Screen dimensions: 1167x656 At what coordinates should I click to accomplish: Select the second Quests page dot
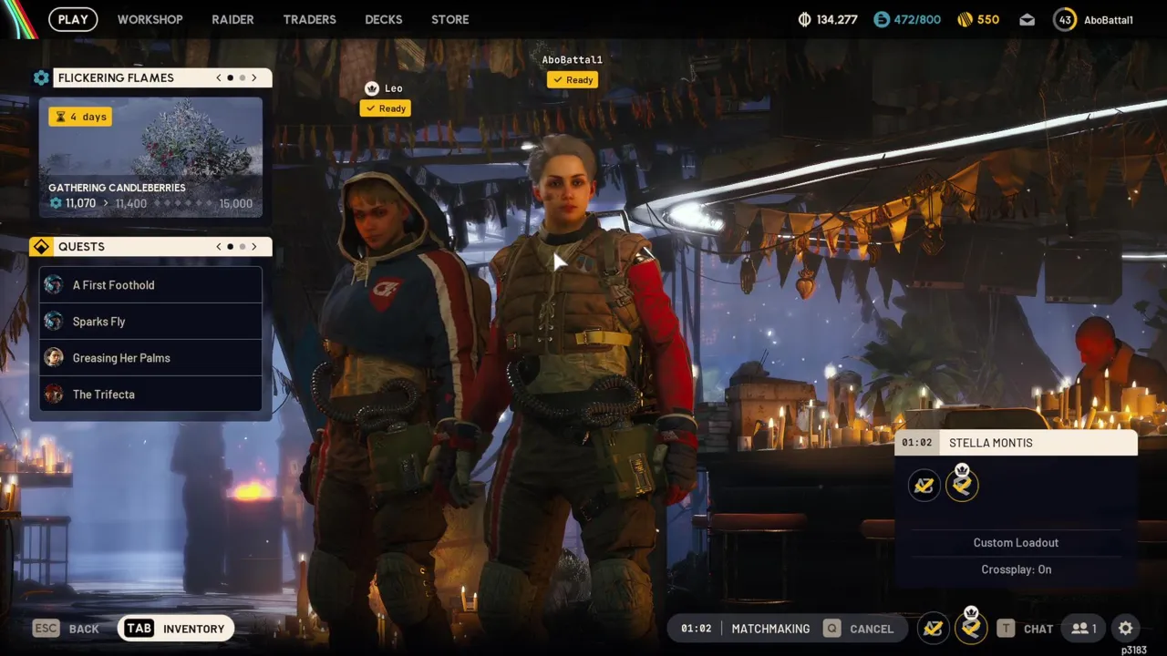point(242,247)
